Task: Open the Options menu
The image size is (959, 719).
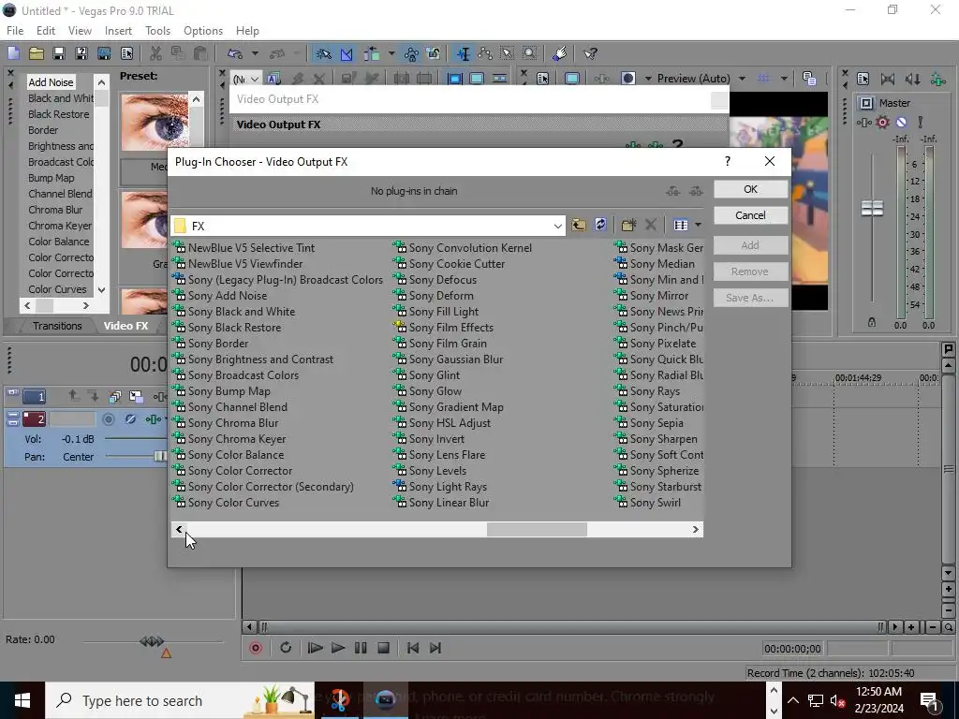Action: point(203,31)
